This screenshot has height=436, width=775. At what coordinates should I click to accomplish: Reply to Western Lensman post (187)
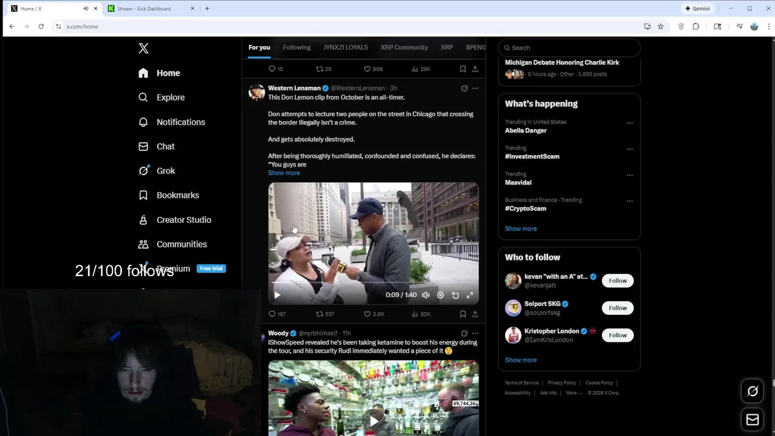click(x=277, y=314)
